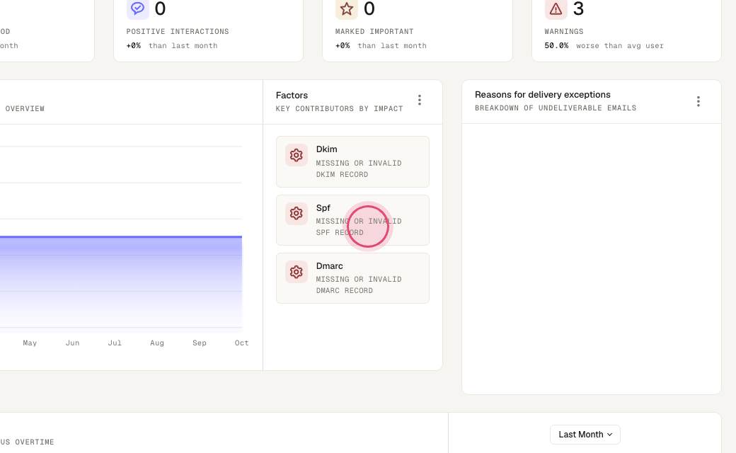Open the delivery exceptions three-dot menu
This screenshot has width=736, height=453.
pos(698,101)
